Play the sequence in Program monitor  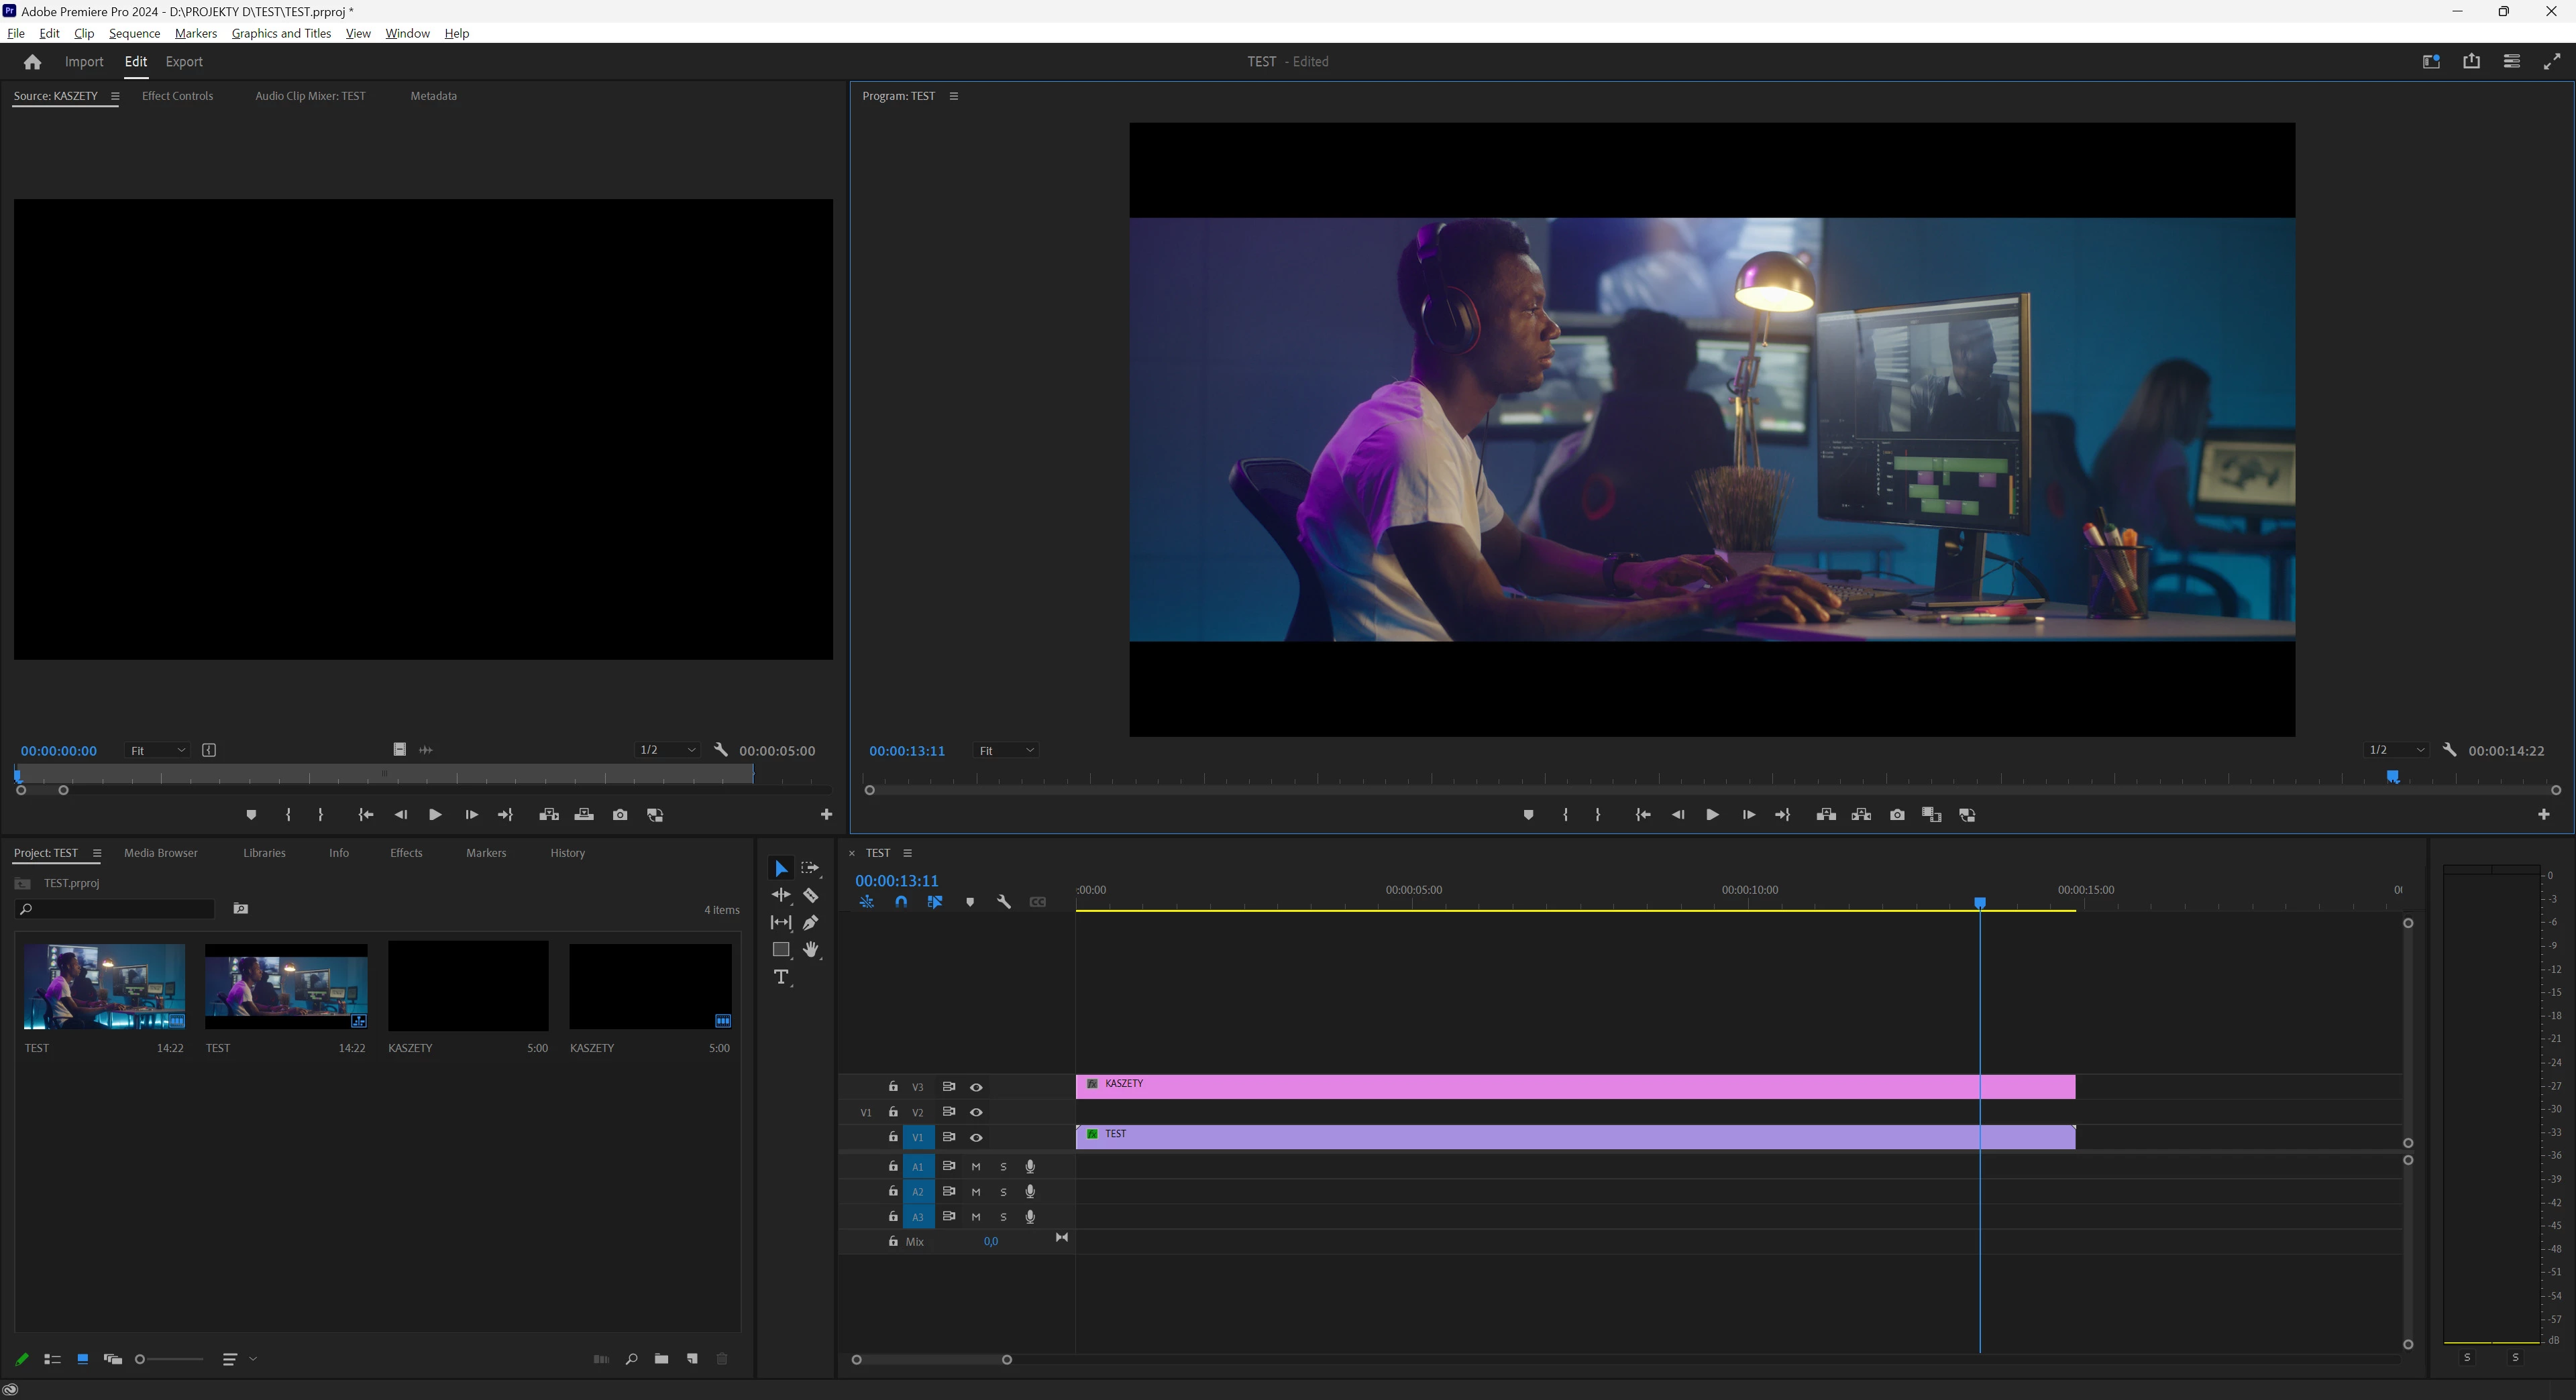[1712, 815]
